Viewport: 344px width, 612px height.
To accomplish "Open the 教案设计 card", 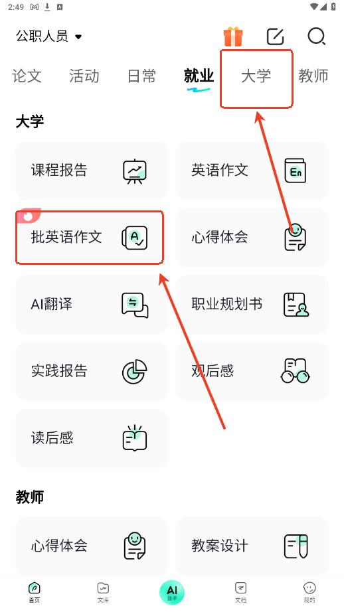I will (x=252, y=546).
